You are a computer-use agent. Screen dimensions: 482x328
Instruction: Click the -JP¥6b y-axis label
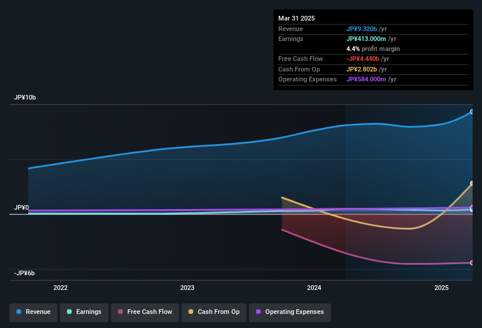click(x=24, y=273)
